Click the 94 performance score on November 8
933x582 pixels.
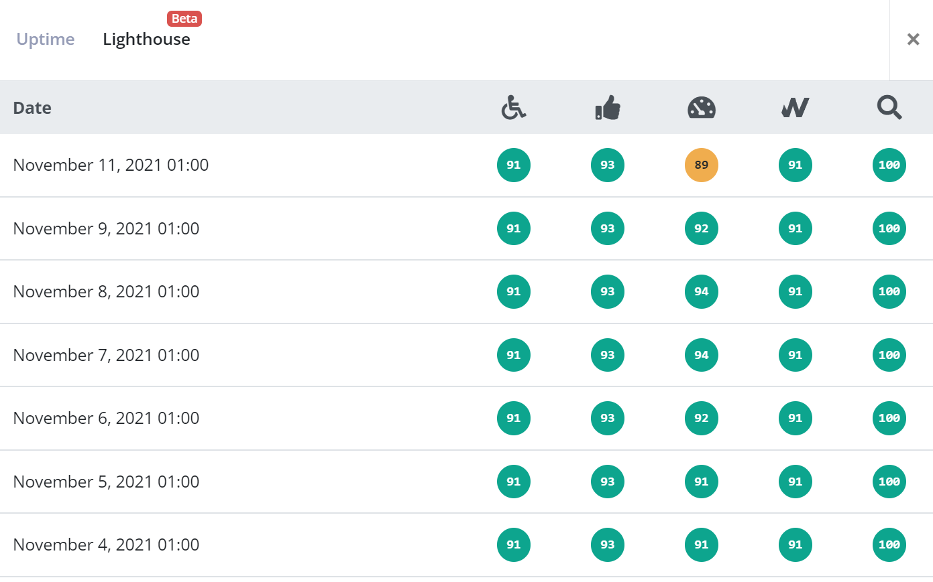pos(701,291)
